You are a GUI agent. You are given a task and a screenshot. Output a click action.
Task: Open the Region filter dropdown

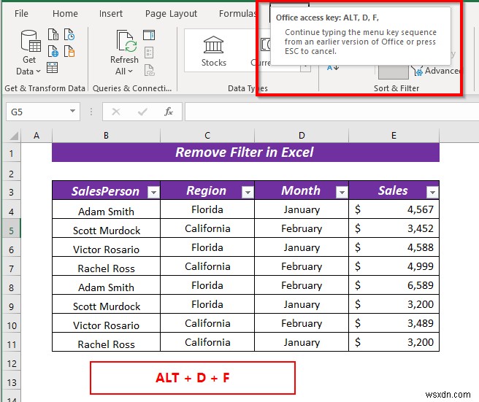(x=248, y=193)
